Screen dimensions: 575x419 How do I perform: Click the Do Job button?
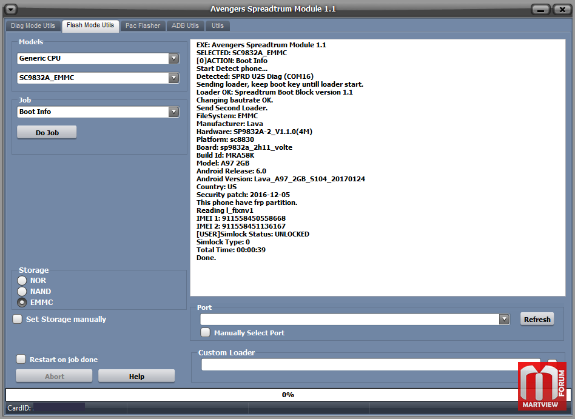pyautogui.click(x=47, y=132)
